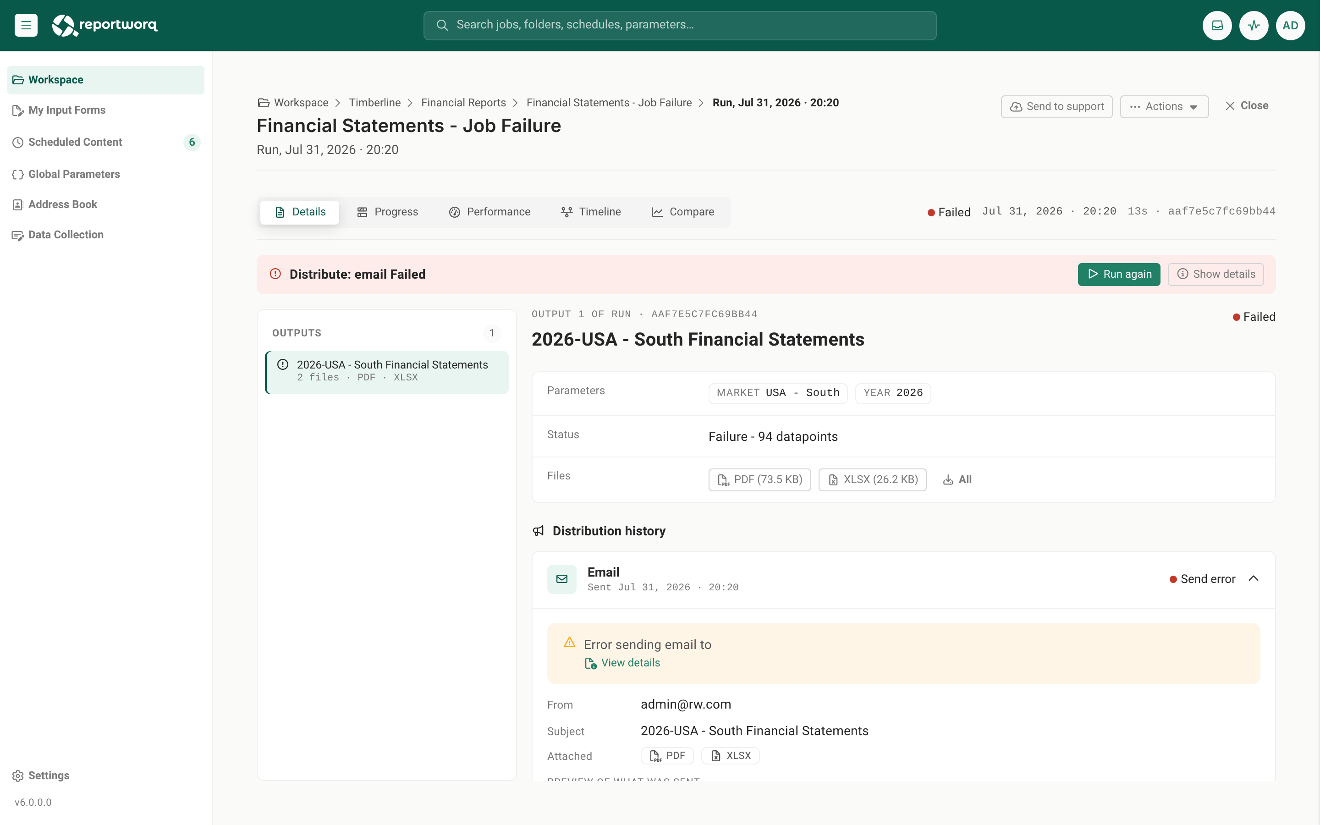Download the PDF (73.5 KB) file
The width and height of the screenshot is (1320, 825).
click(x=759, y=479)
